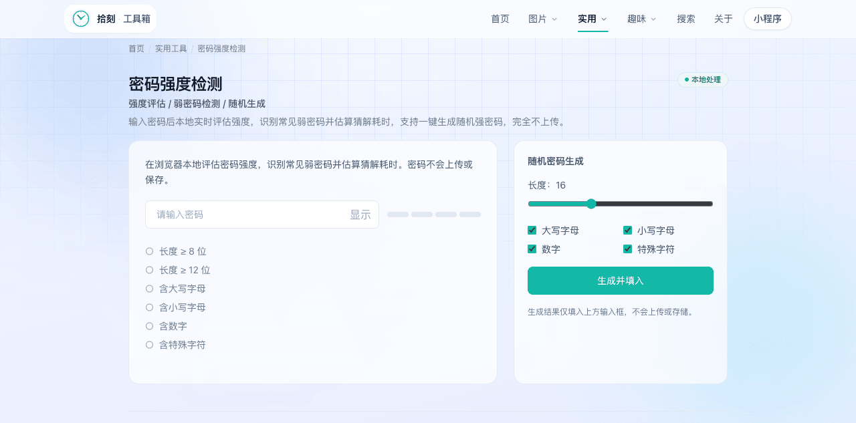Click the 小程序 button
This screenshot has width=856, height=423.
[x=768, y=19]
